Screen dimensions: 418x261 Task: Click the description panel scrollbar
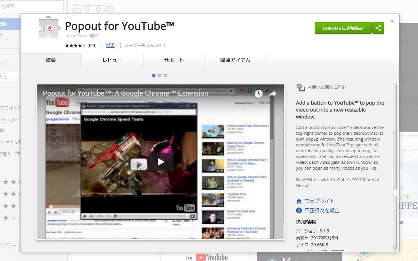click(395, 137)
